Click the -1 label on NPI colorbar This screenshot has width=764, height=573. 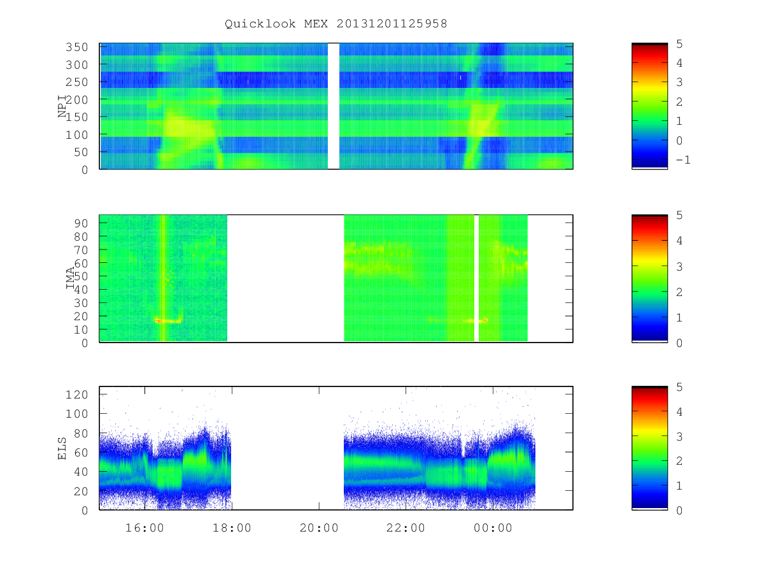(683, 160)
